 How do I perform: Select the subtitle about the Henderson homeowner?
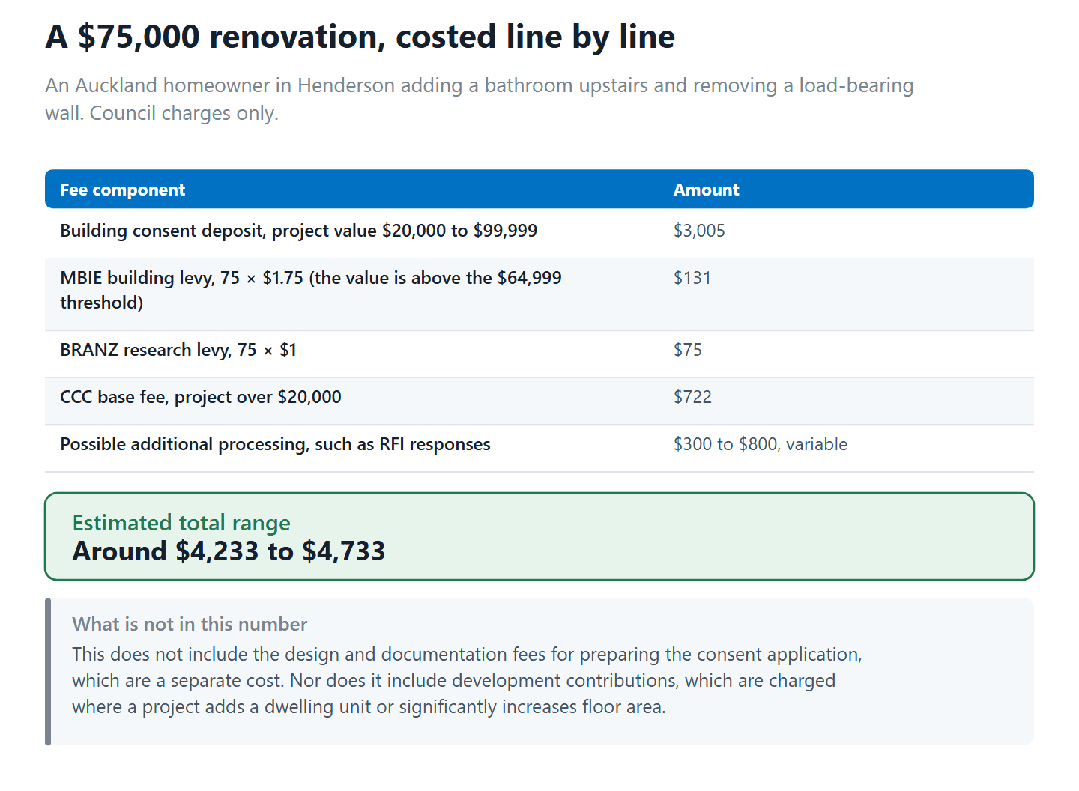[x=480, y=99]
